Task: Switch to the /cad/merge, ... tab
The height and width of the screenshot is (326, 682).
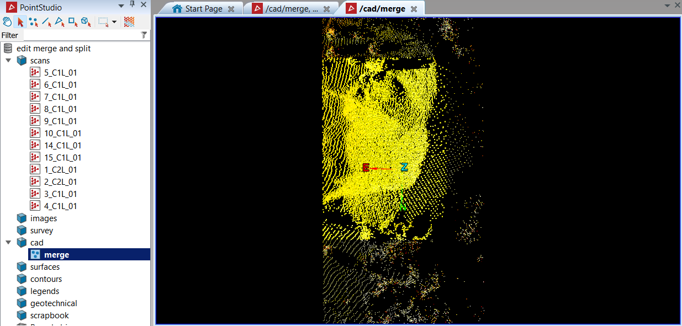Action: [x=291, y=8]
